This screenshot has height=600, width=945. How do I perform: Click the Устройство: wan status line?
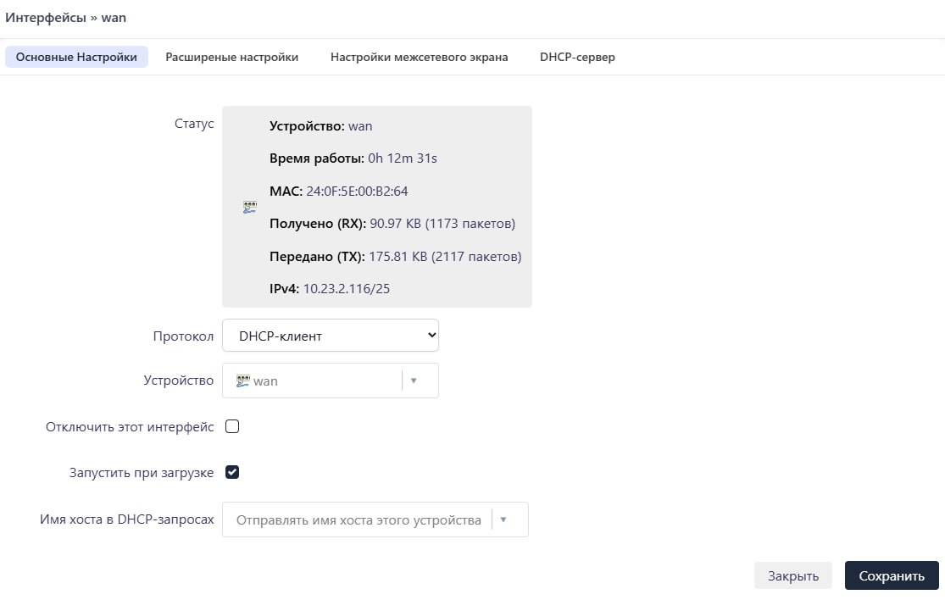320,126
